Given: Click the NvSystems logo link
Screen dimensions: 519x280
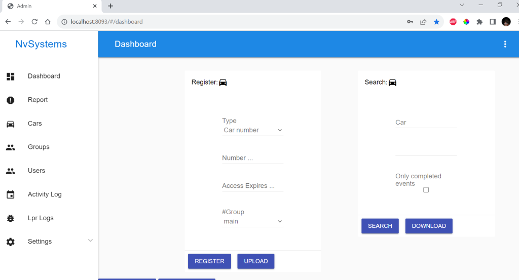Looking at the screenshot, I should point(41,44).
